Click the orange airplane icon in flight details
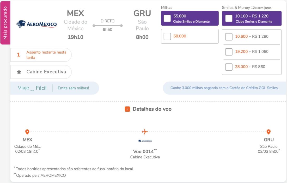Image resolution: width=287 pixels, height=183 pixels. click(x=145, y=131)
